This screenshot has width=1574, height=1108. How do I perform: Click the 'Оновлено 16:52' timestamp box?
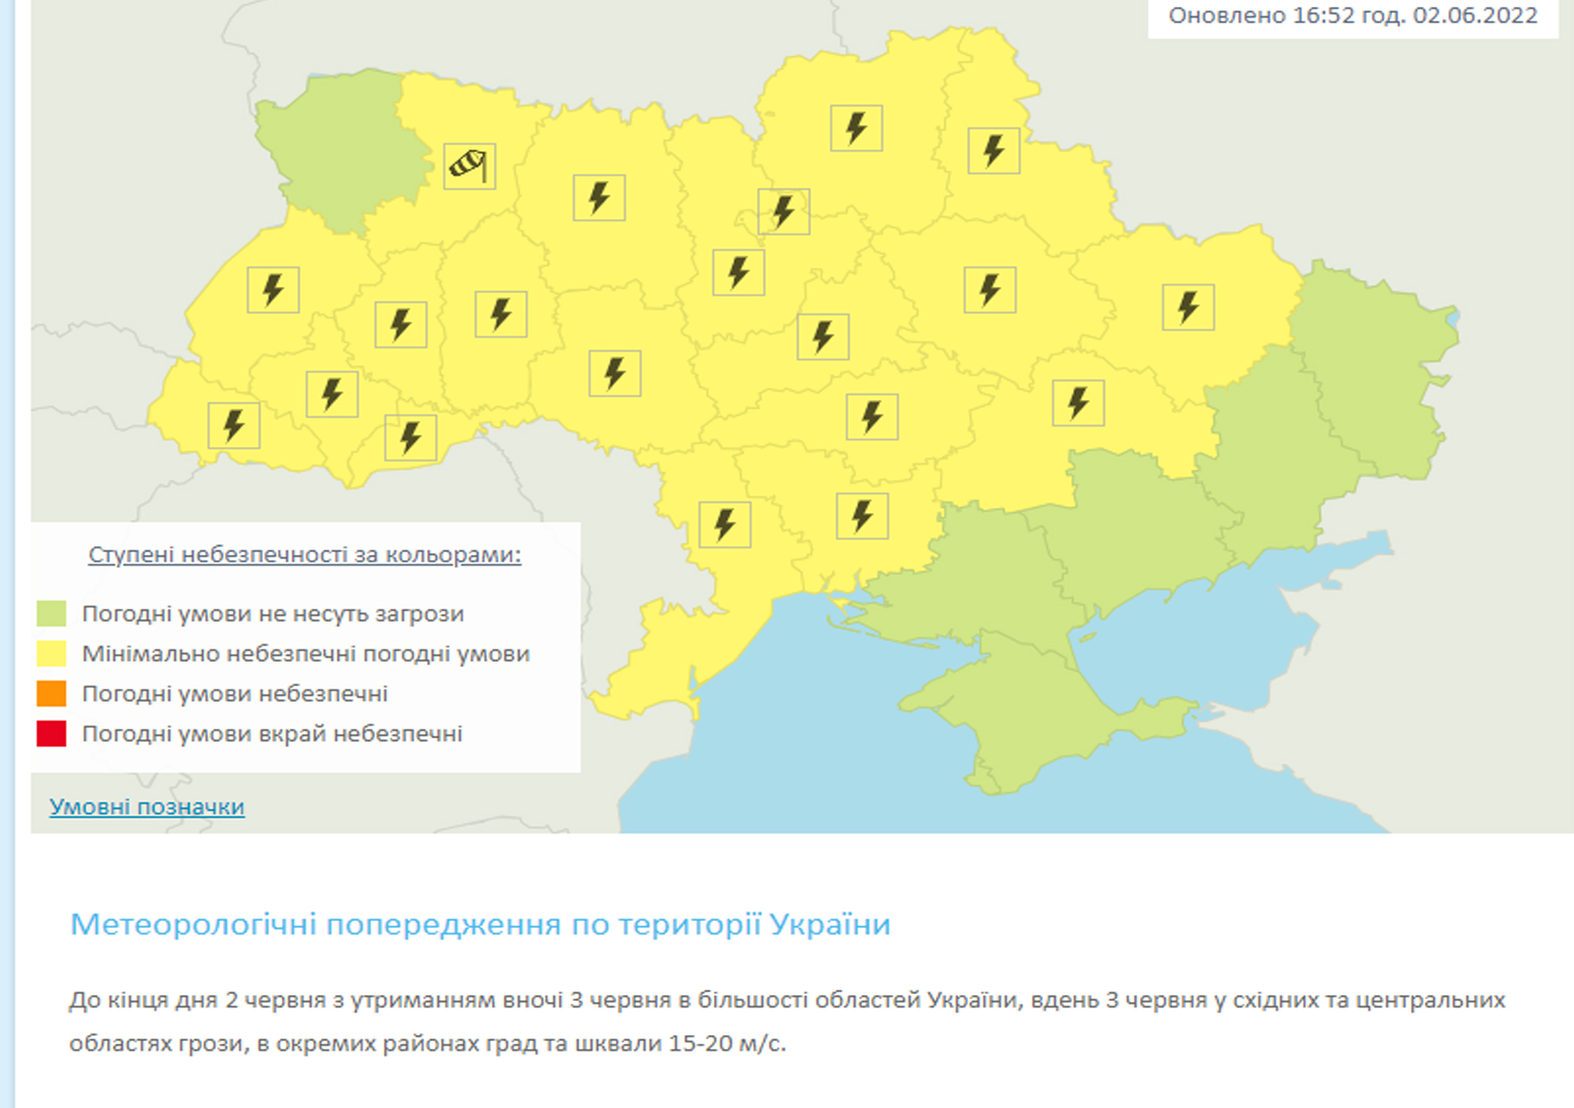pos(1352,16)
